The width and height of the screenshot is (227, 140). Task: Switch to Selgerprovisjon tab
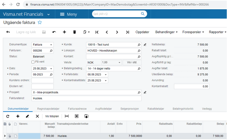click(x=129, y=109)
